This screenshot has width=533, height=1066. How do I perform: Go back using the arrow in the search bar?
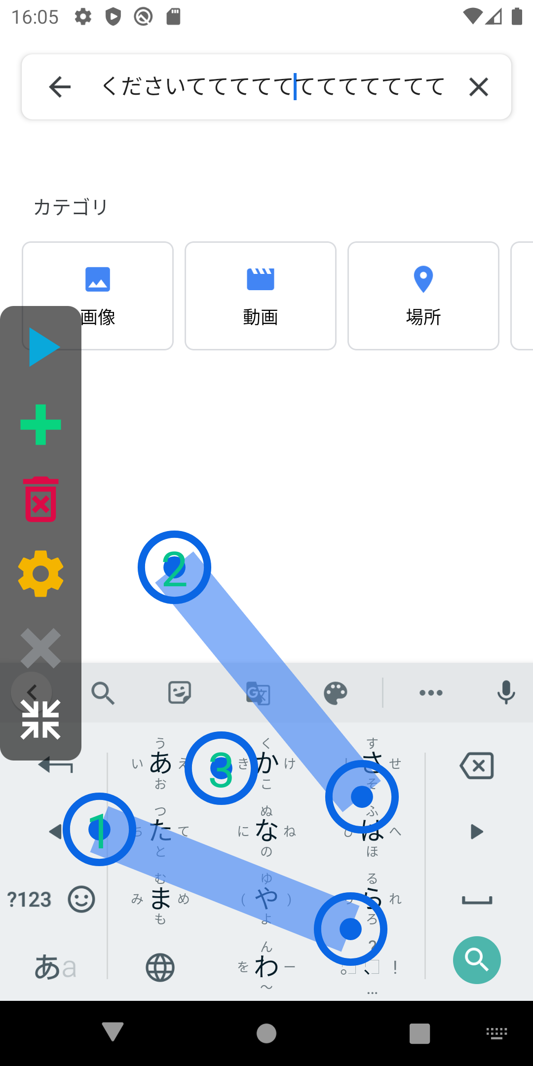click(60, 87)
